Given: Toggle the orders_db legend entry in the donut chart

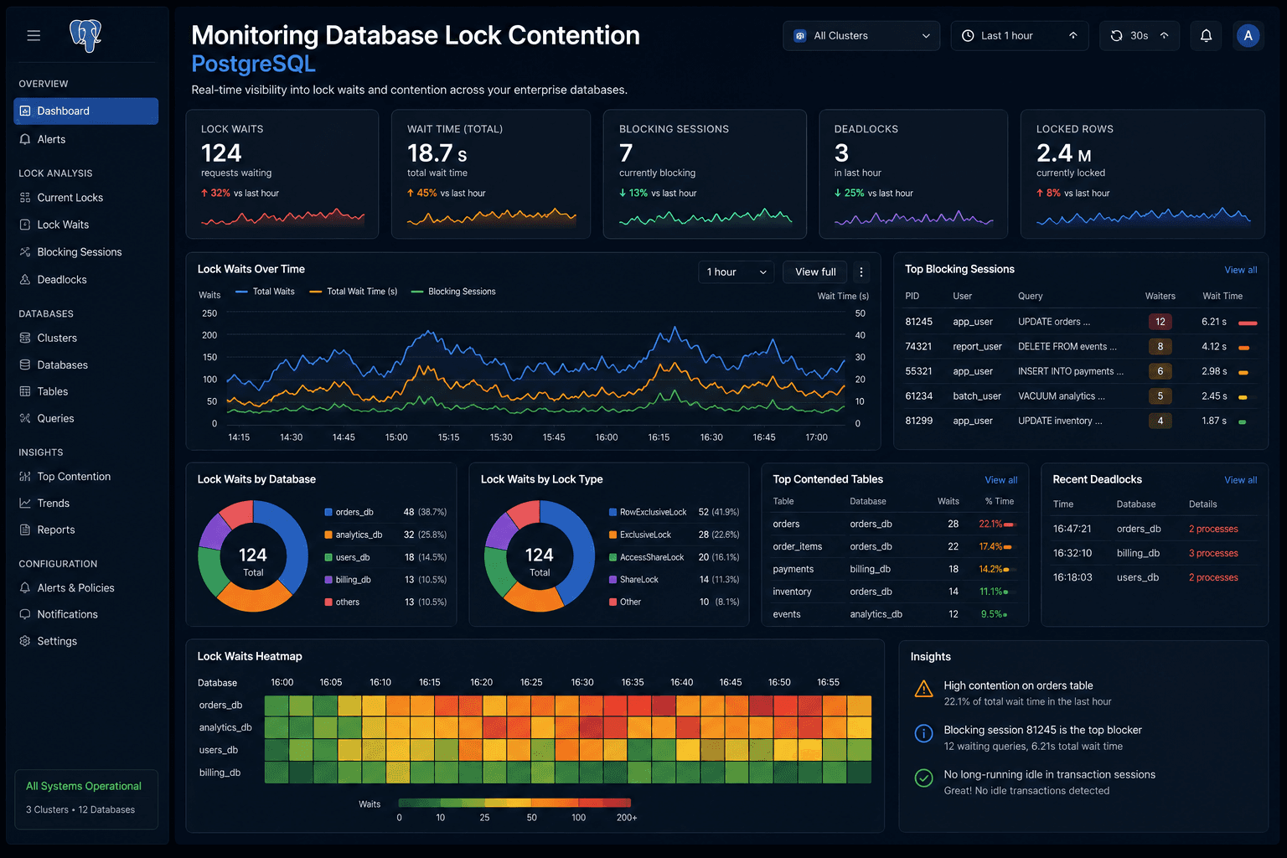Looking at the screenshot, I should pyautogui.click(x=349, y=512).
